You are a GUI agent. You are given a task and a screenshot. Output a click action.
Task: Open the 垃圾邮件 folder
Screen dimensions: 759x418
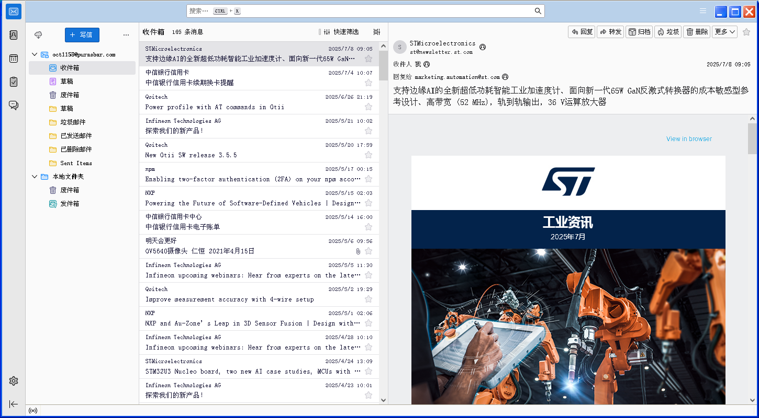82,122
